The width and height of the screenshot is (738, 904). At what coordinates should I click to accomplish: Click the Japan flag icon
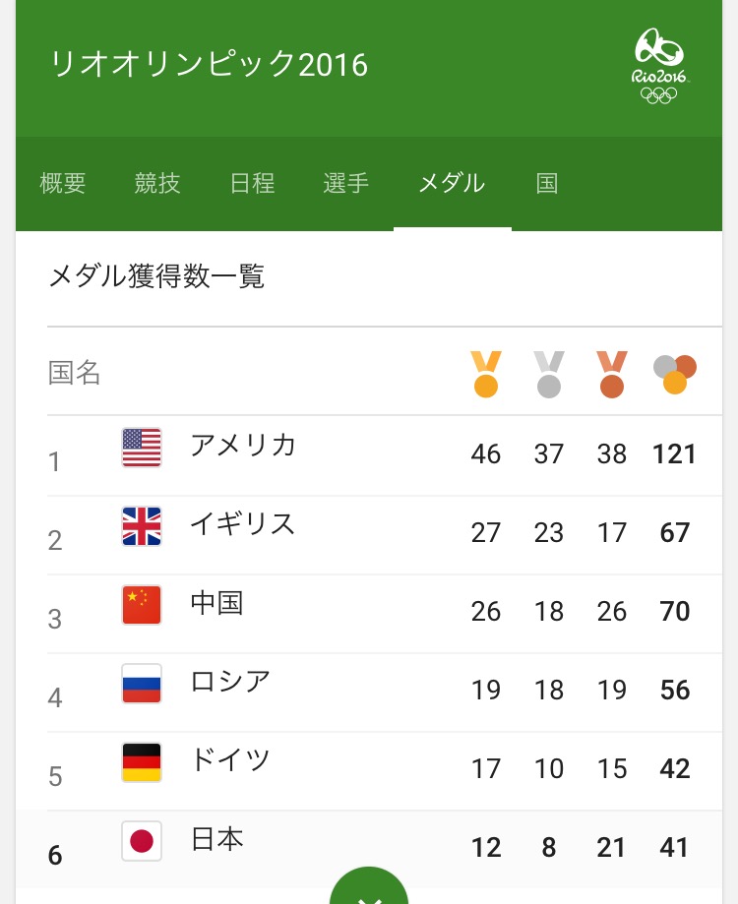tap(142, 841)
